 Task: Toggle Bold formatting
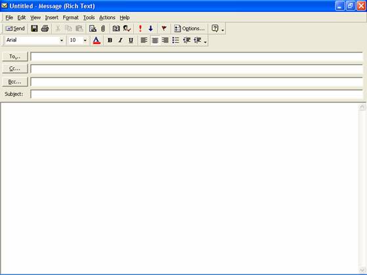coord(110,40)
